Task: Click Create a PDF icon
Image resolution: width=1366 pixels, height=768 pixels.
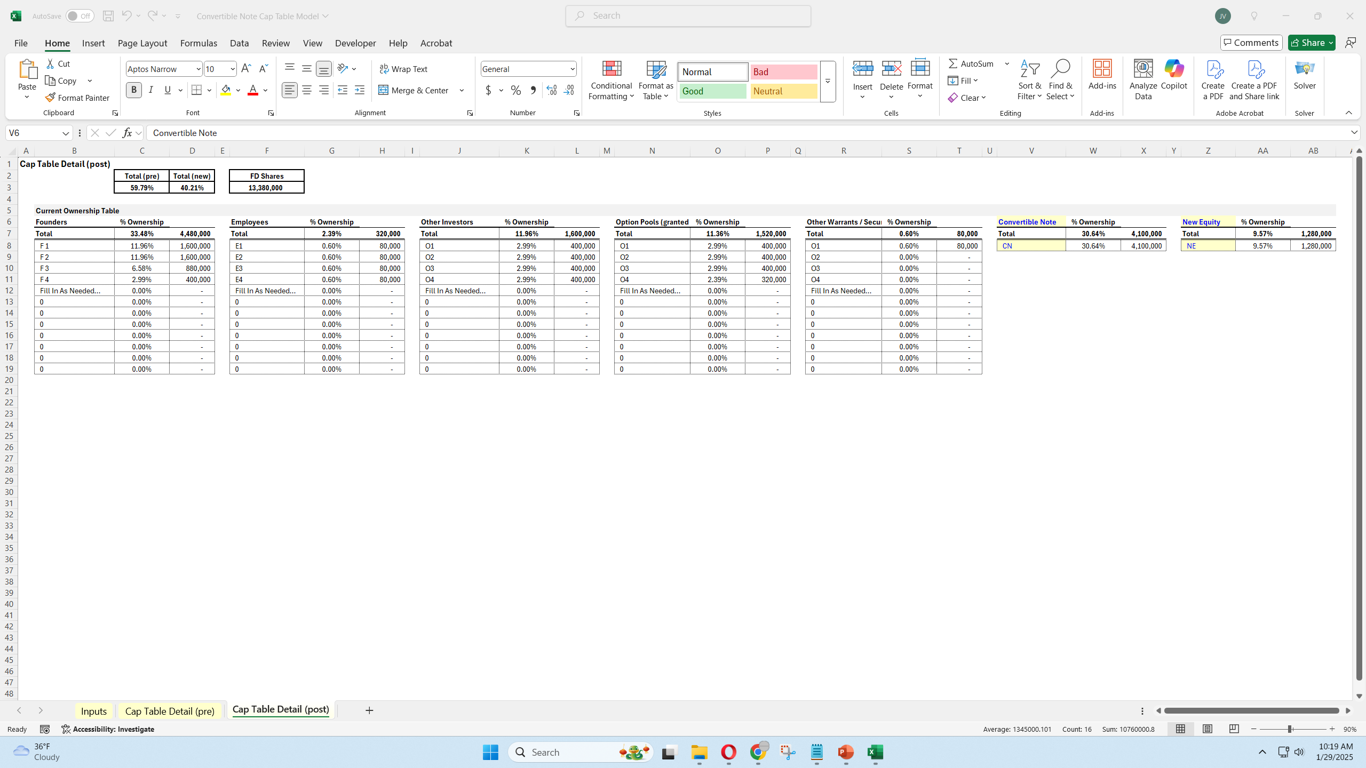Action: click(x=1213, y=80)
